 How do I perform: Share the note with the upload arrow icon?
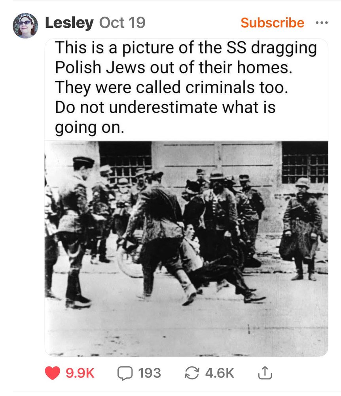coord(265,373)
